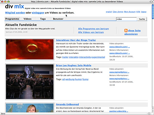Open the panther.video.blip link
The width and height of the screenshot is (154, 115).
119,111
